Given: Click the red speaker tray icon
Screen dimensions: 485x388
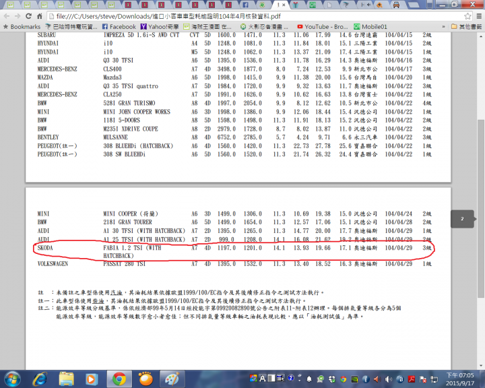Looking at the screenshot, I should 377,379.
